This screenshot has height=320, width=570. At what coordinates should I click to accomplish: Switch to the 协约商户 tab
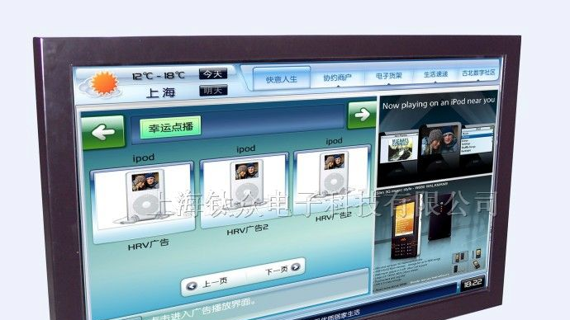click(337, 78)
